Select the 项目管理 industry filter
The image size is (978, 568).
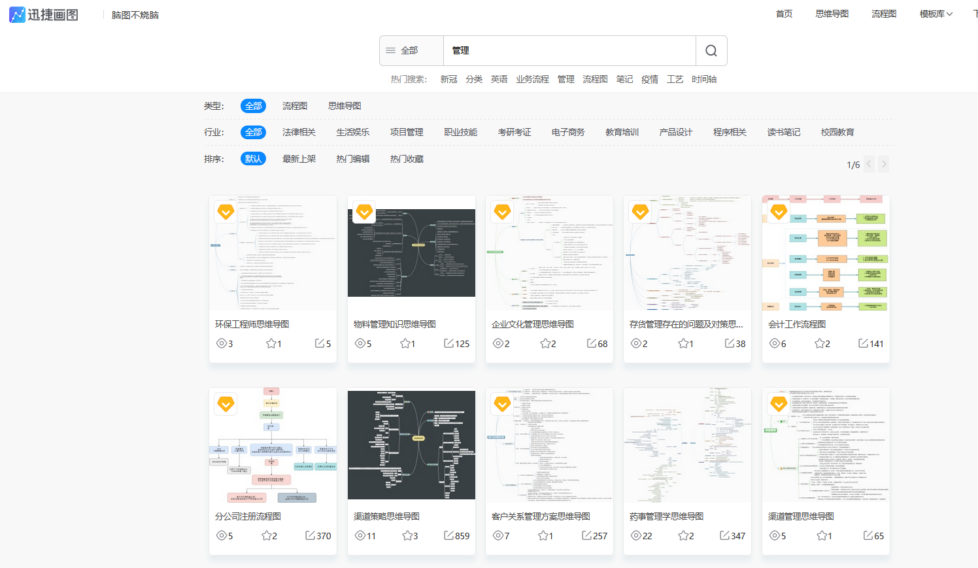click(x=407, y=131)
